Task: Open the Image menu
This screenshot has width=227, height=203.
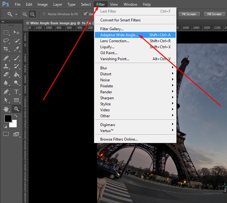Action: (43, 4)
